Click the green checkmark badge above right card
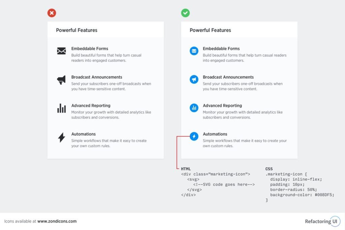Screen dimensions: 345x230 point(185,13)
